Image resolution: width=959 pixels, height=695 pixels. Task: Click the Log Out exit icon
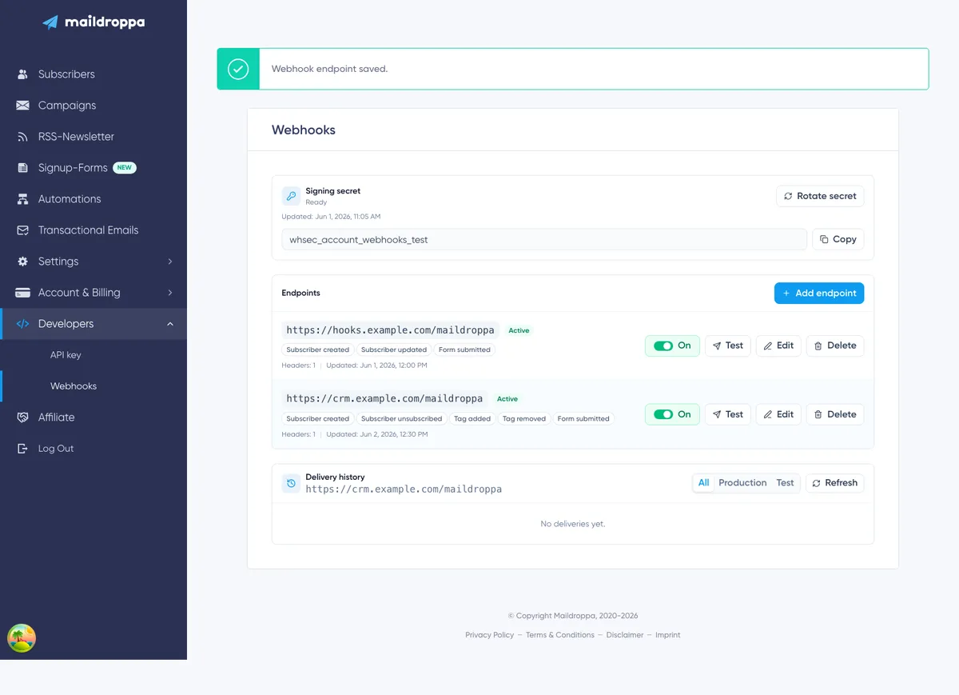tap(22, 449)
